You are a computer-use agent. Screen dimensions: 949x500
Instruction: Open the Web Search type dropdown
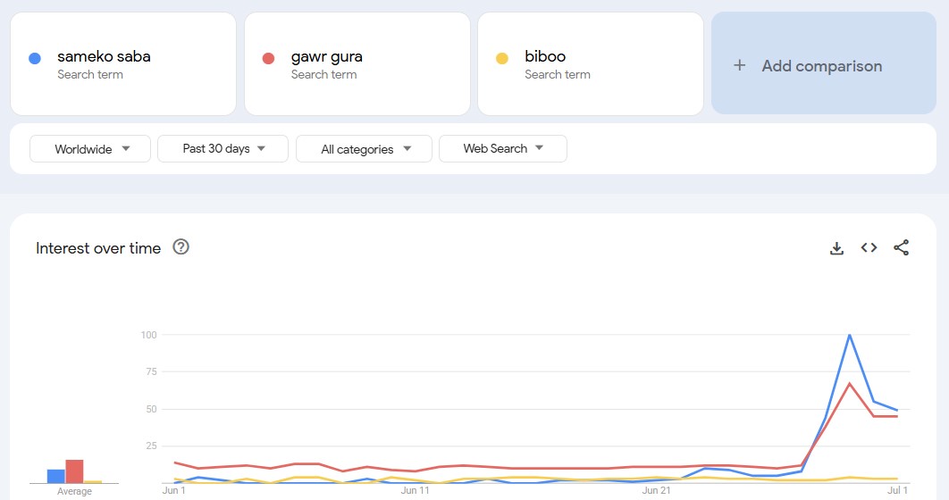click(x=503, y=149)
